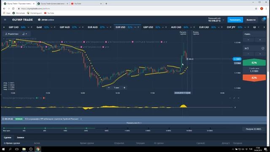
Task: Expand Показать все notifications list
Action: [134, 123]
